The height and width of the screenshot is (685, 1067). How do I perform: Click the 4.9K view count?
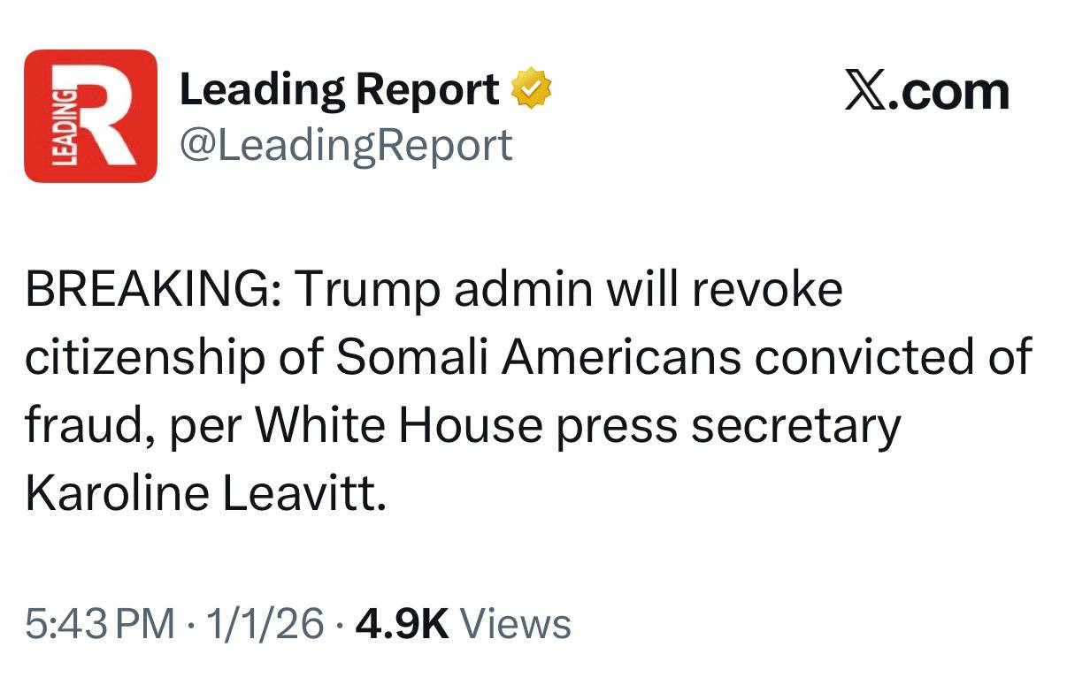(x=402, y=624)
